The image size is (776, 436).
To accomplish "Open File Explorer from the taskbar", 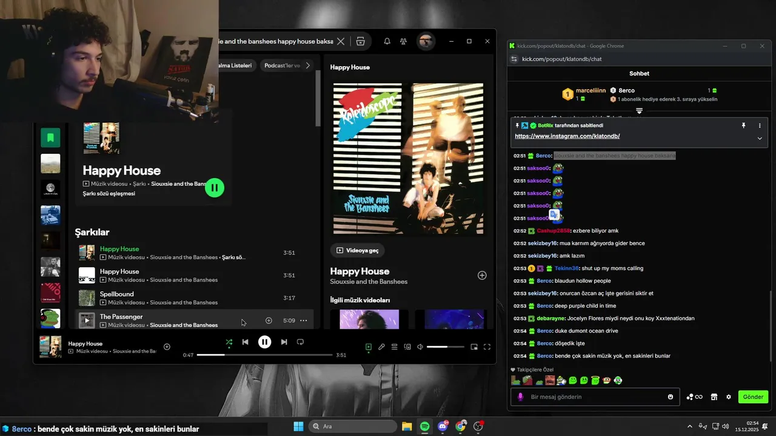I will [407, 426].
